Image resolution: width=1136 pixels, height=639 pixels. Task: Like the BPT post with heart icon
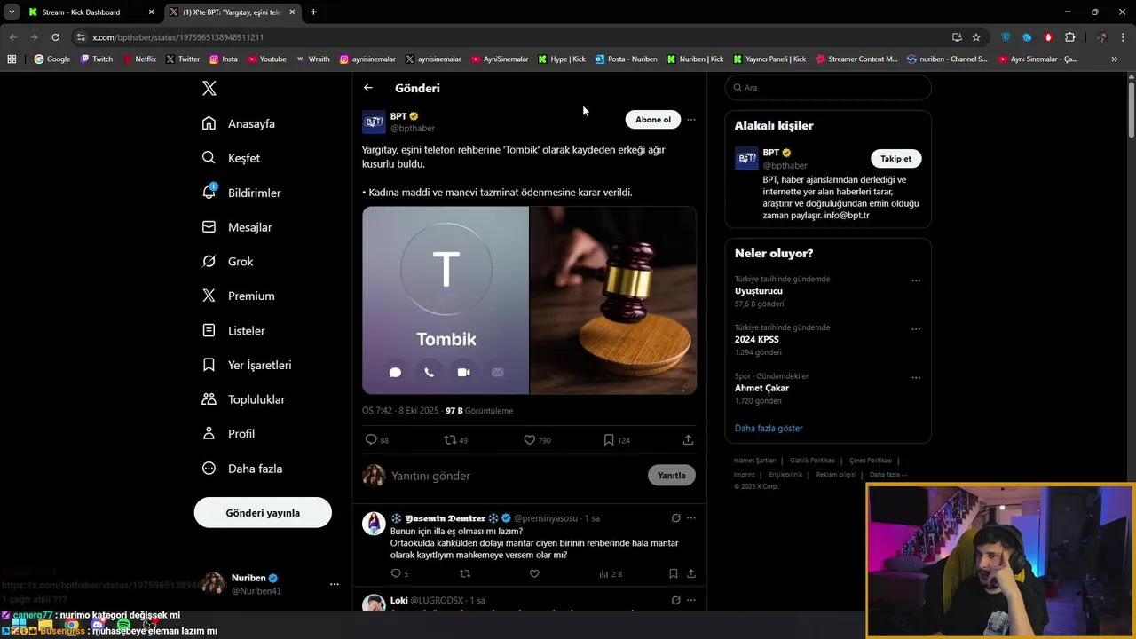(530, 440)
